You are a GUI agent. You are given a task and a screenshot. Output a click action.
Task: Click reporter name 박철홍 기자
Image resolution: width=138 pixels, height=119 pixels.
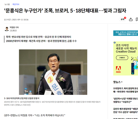14,27
